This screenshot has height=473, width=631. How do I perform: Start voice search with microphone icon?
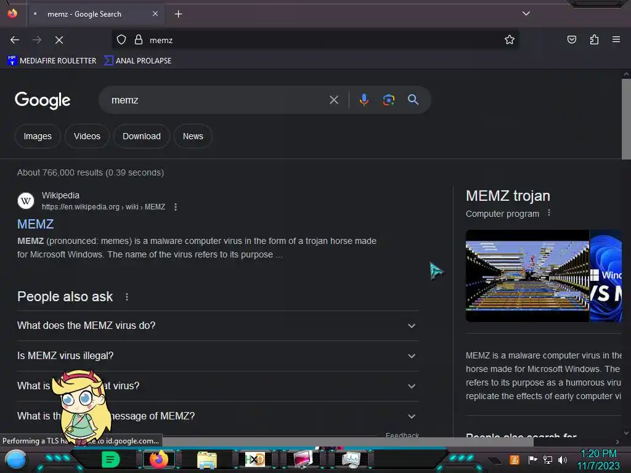tap(364, 100)
